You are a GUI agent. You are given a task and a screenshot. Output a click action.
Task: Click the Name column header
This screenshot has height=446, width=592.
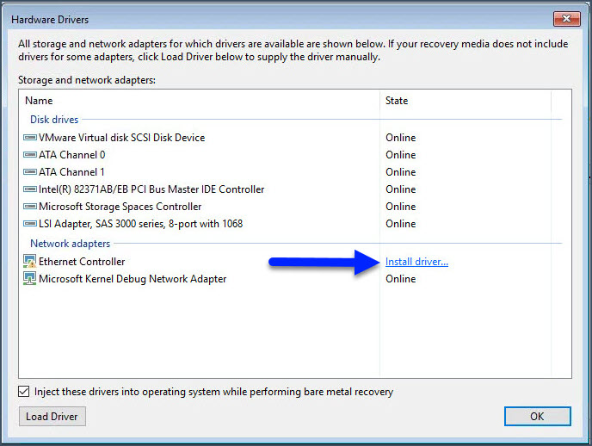point(39,101)
